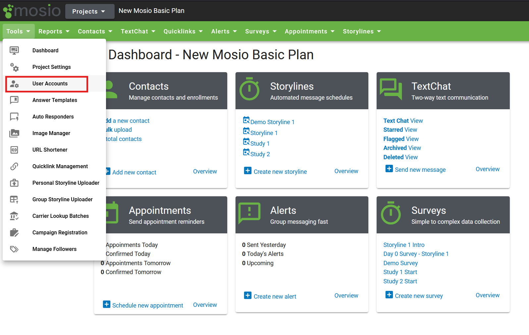Click the Project Settings gears icon
This screenshot has height=335, width=529.
tap(14, 67)
